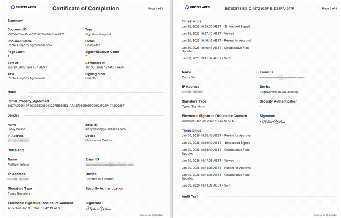Click the "Certificate of Completion" title
341x218 pixels.
85,8
